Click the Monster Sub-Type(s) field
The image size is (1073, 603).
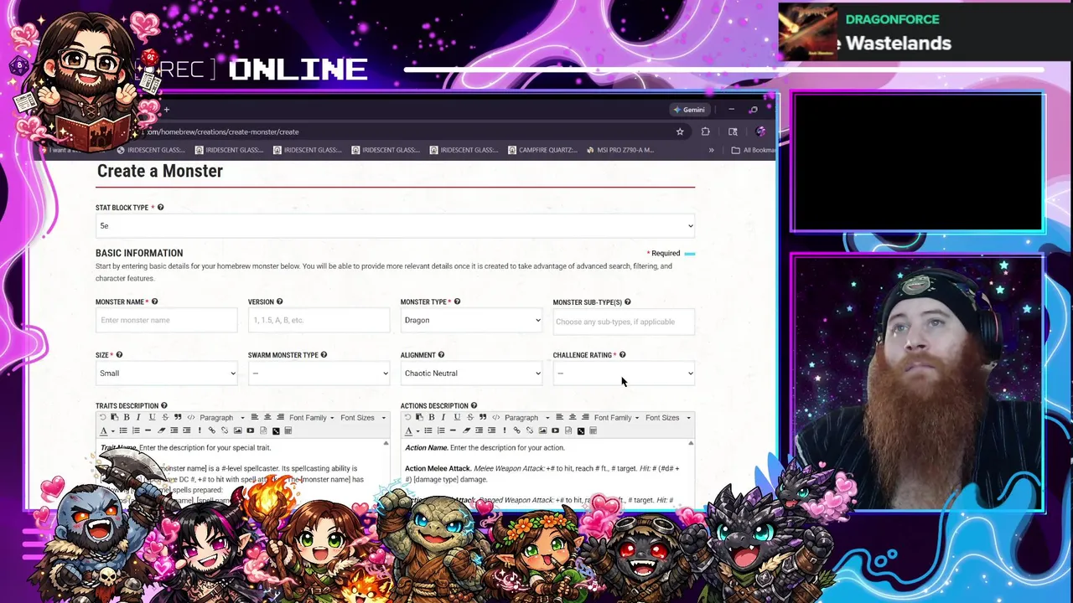(624, 322)
